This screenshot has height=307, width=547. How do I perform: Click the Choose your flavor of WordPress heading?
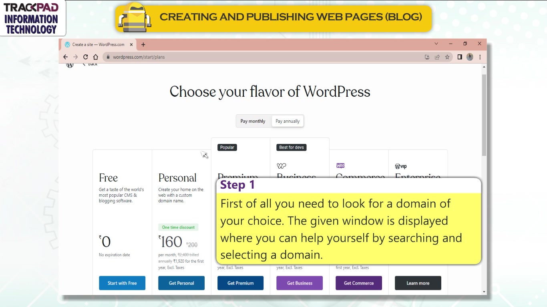pos(270,92)
